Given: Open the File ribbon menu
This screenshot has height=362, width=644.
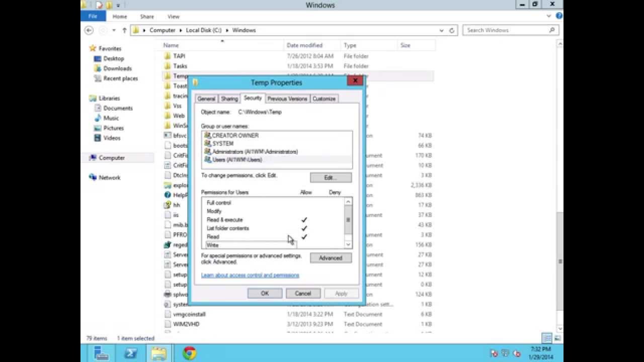Looking at the screenshot, I should tap(93, 17).
